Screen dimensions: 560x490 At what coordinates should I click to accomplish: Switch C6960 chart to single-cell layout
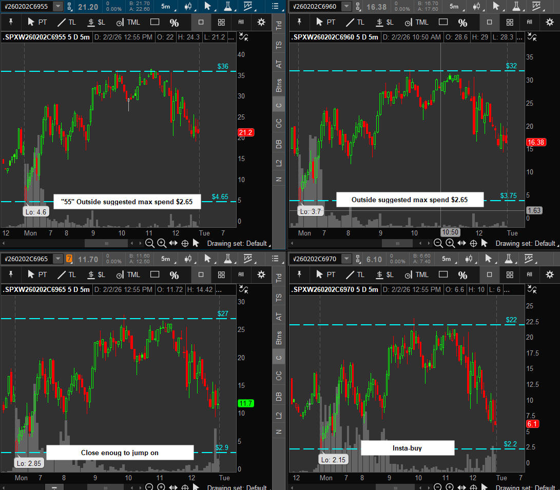pyautogui.click(x=489, y=23)
